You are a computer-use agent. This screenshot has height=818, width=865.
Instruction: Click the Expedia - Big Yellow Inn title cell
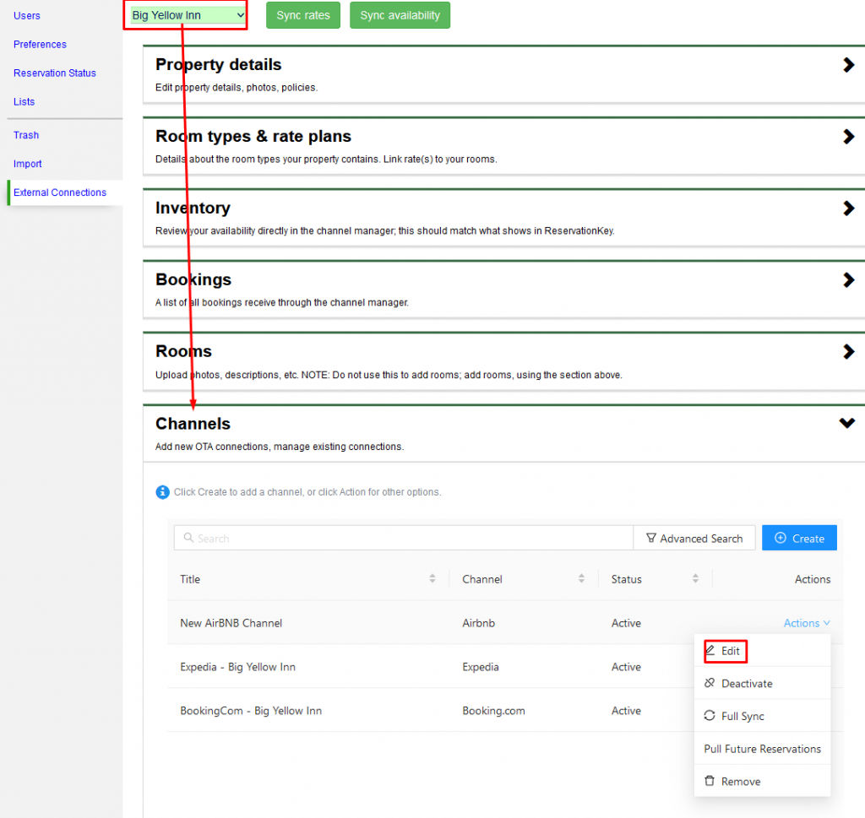[x=237, y=667]
